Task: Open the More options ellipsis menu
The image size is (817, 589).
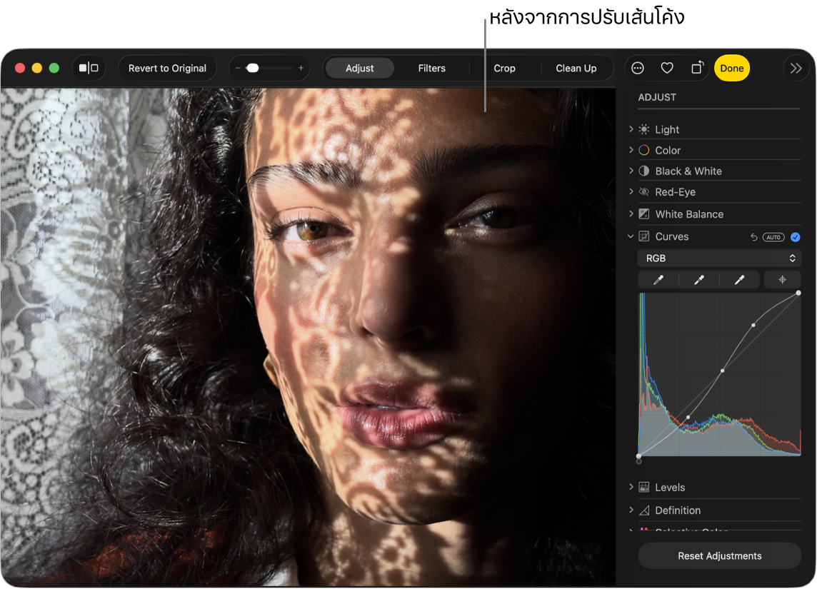Action: (x=638, y=69)
